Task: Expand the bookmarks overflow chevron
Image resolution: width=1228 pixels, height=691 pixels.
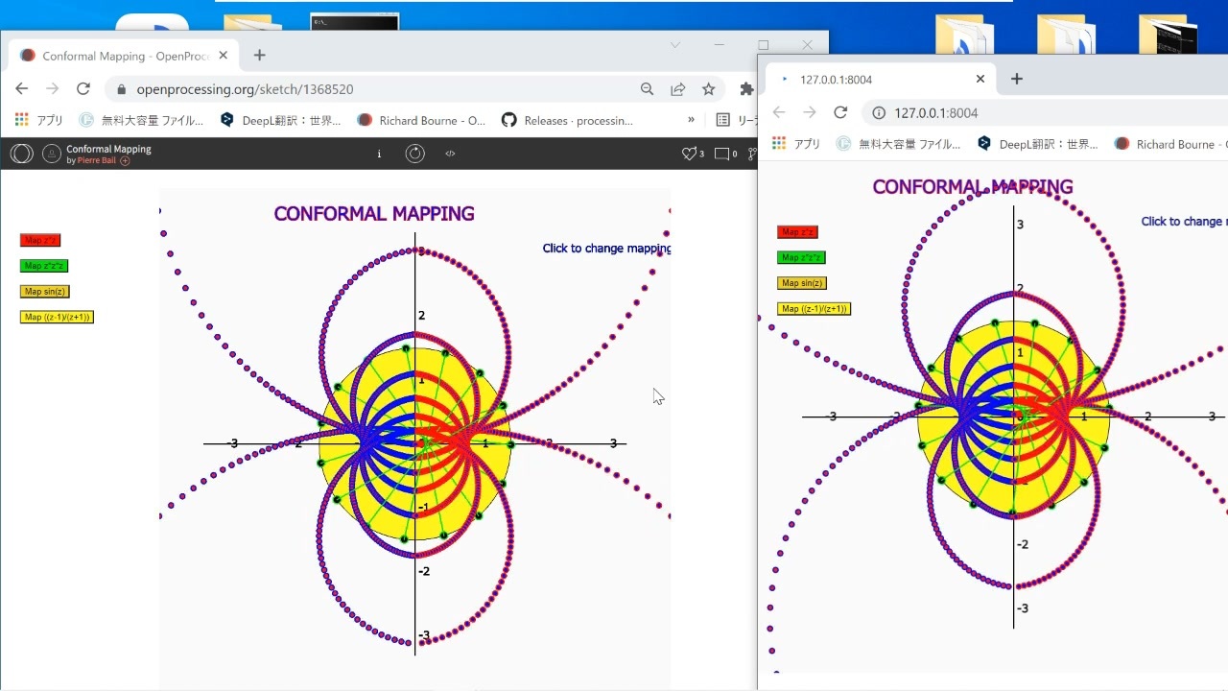Action: point(691,120)
